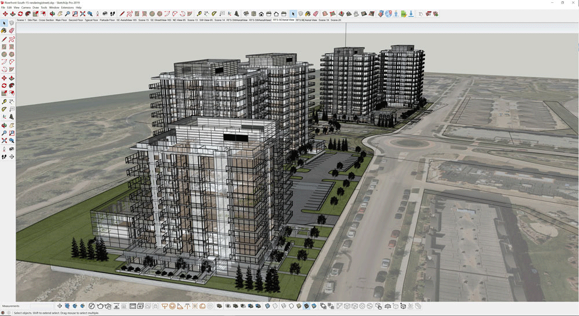Click the blue download arrow icon
Image resolution: width=579 pixels, height=316 pixels.
click(x=411, y=14)
